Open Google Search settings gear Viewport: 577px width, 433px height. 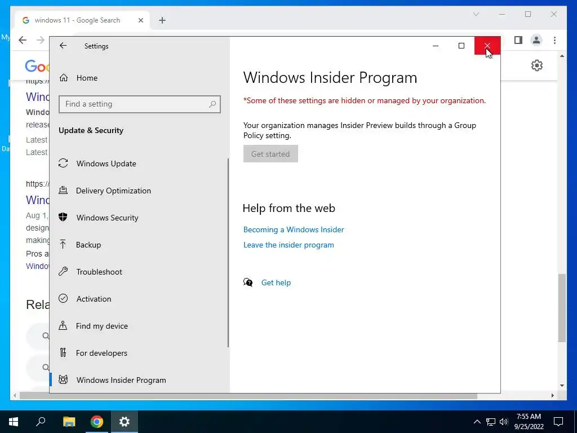537,65
